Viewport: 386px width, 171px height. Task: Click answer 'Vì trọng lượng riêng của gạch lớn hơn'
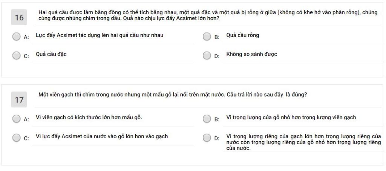coord(303,142)
